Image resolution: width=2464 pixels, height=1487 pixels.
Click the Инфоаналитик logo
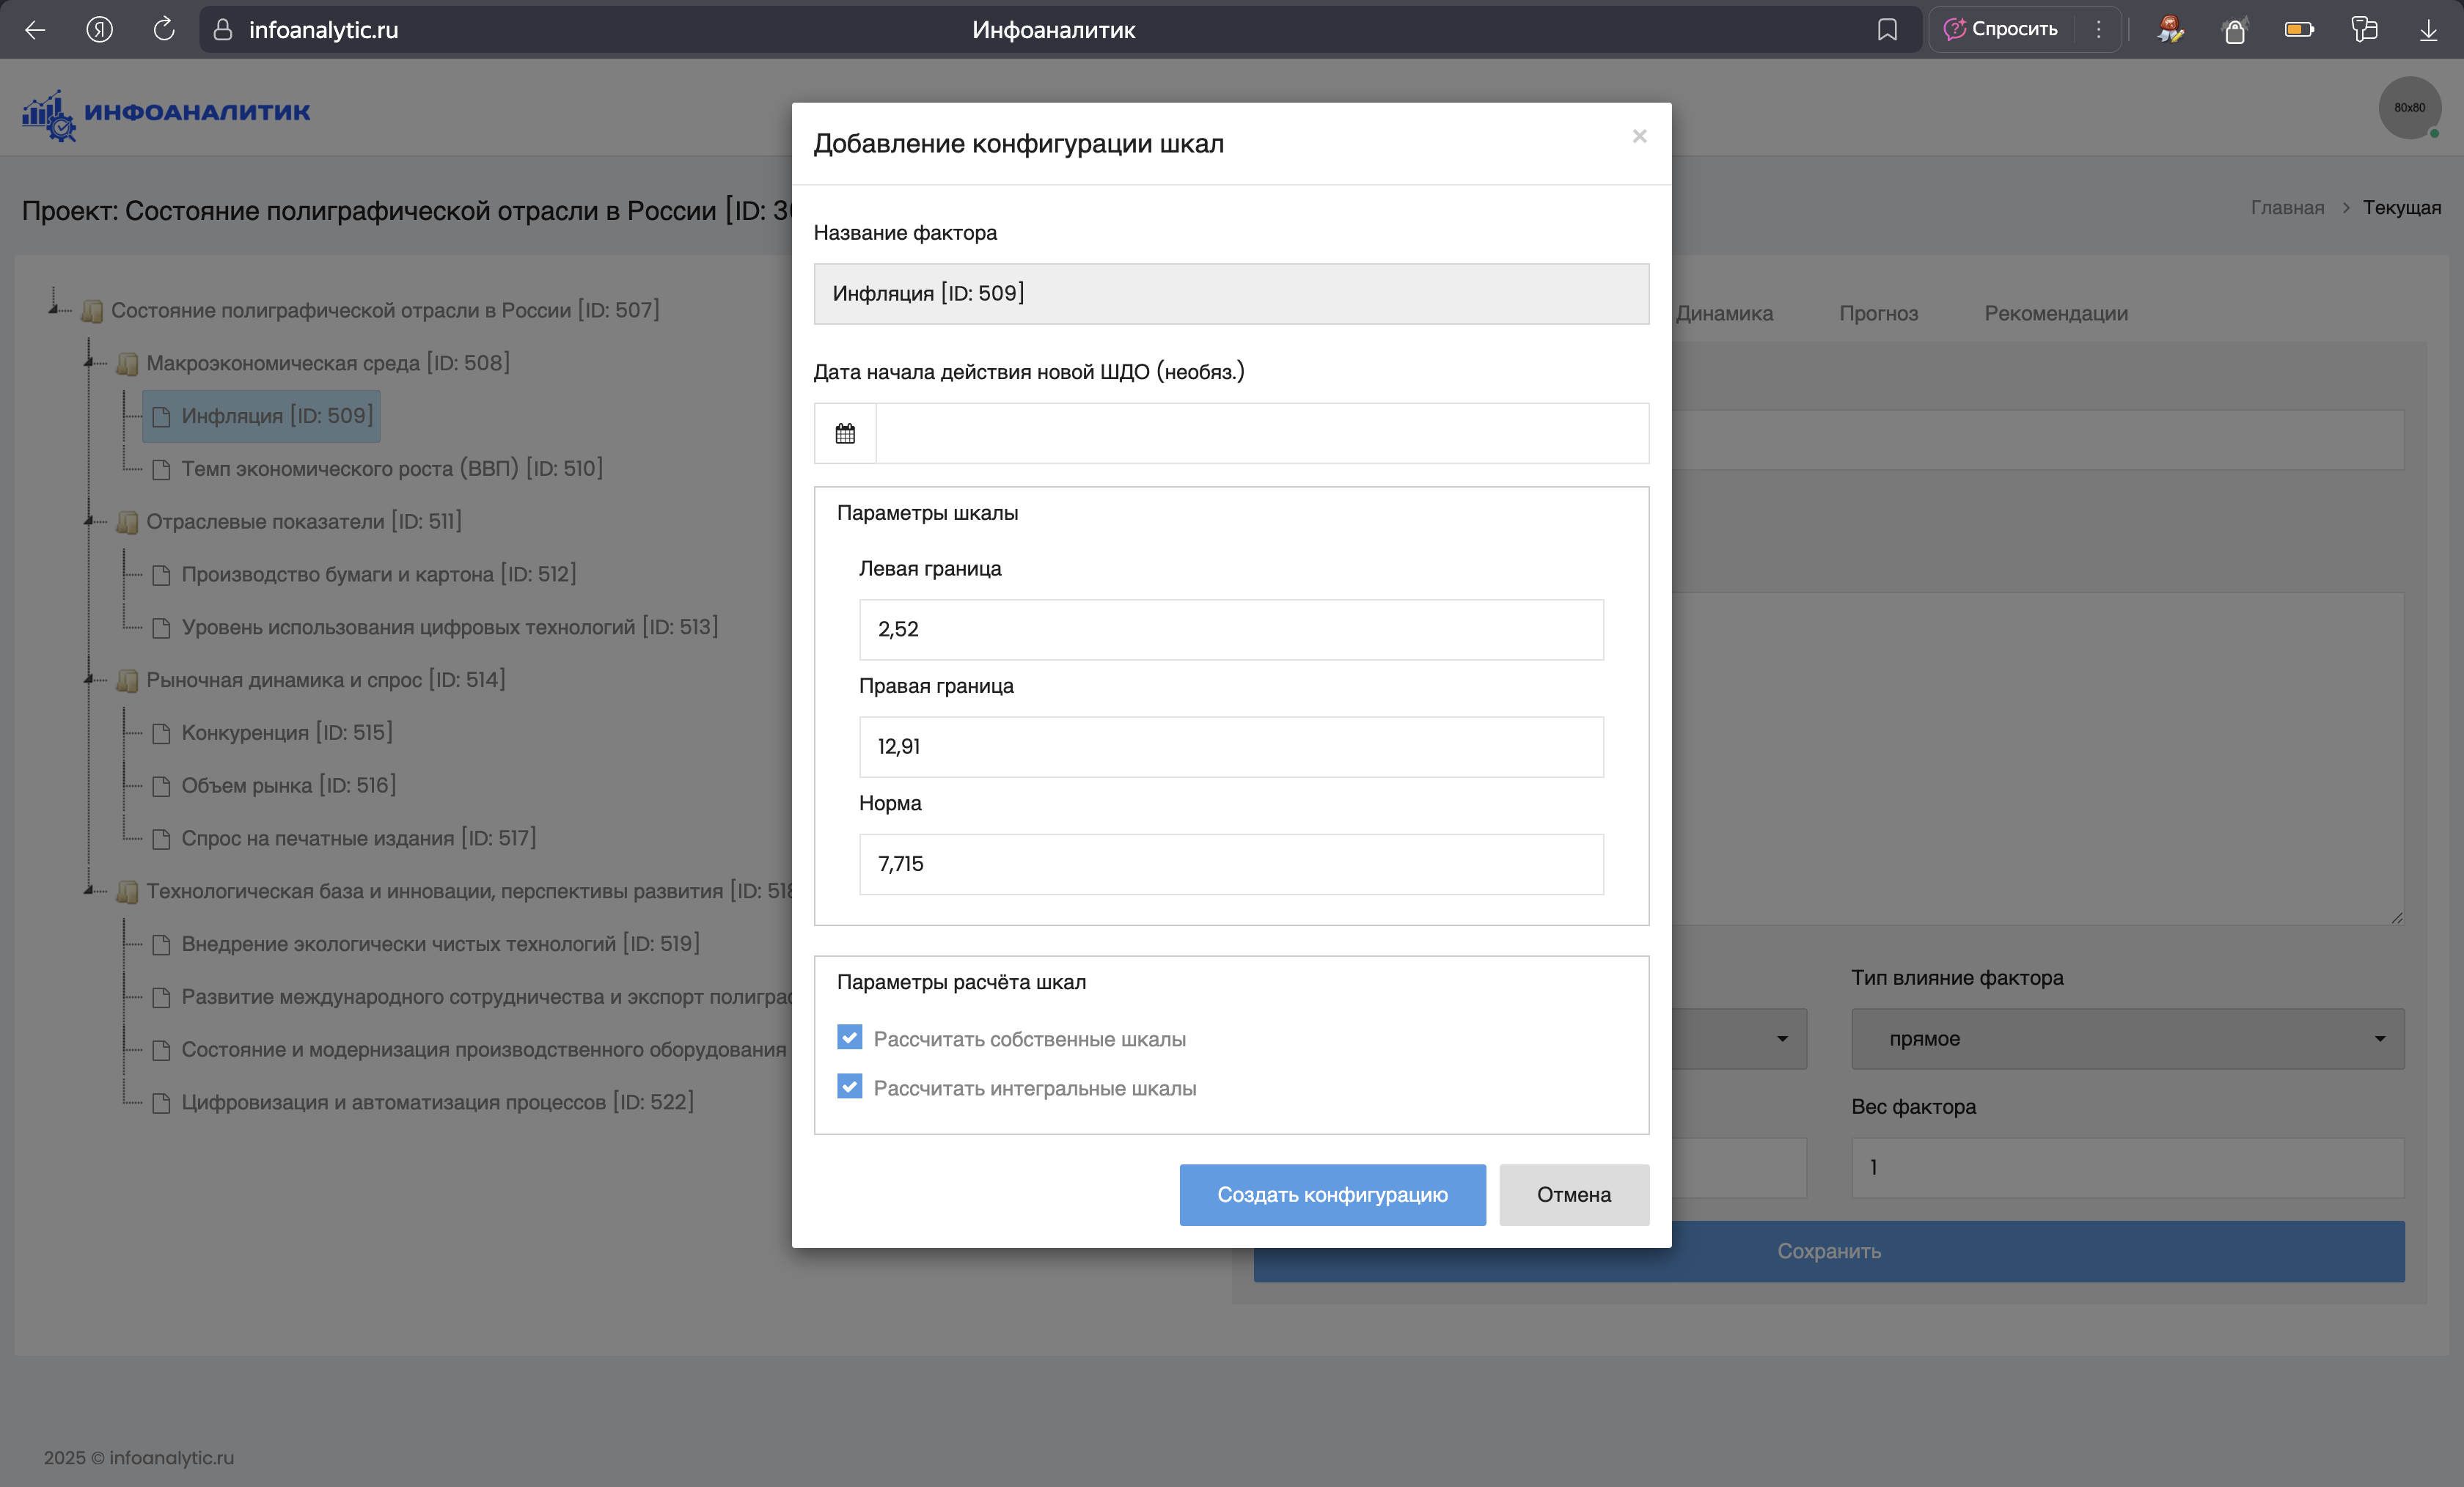coord(166,113)
